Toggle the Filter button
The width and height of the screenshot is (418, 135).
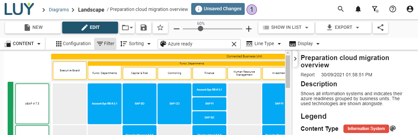point(105,44)
